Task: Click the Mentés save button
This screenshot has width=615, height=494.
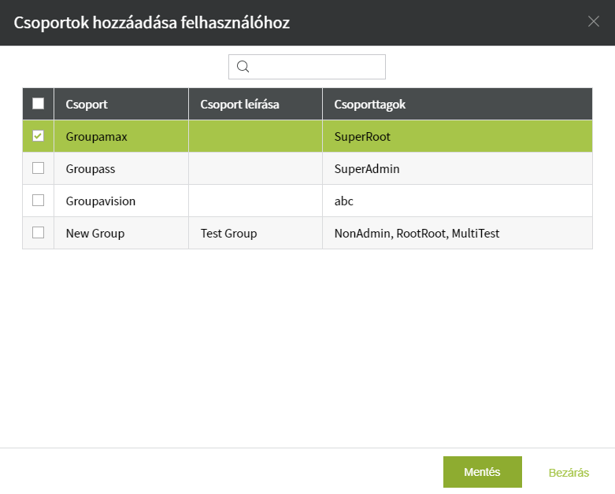Action: 483,472
